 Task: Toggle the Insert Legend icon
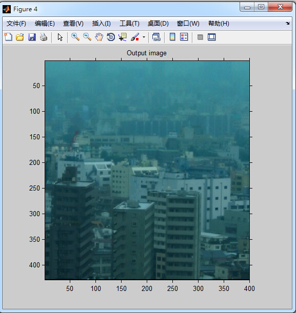(184, 37)
